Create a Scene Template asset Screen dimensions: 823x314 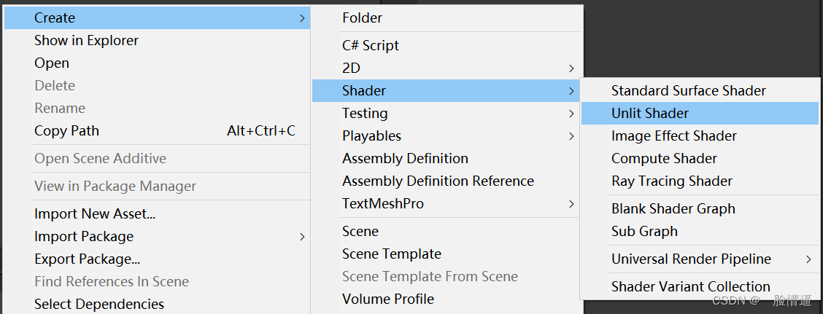[391, 254]
